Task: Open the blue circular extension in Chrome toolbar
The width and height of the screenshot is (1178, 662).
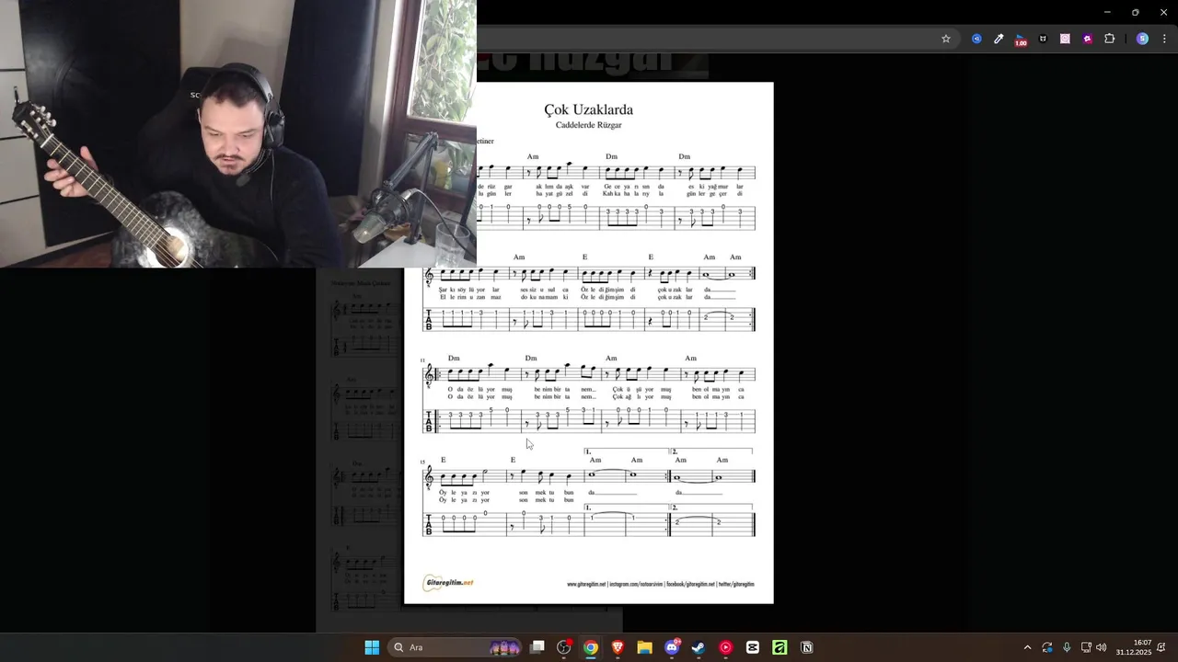Action: point(976,39)
